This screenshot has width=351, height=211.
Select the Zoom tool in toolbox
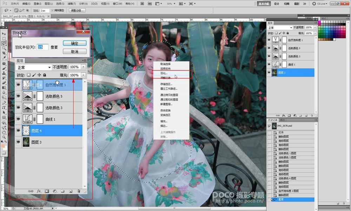click(x=4, y=137)
